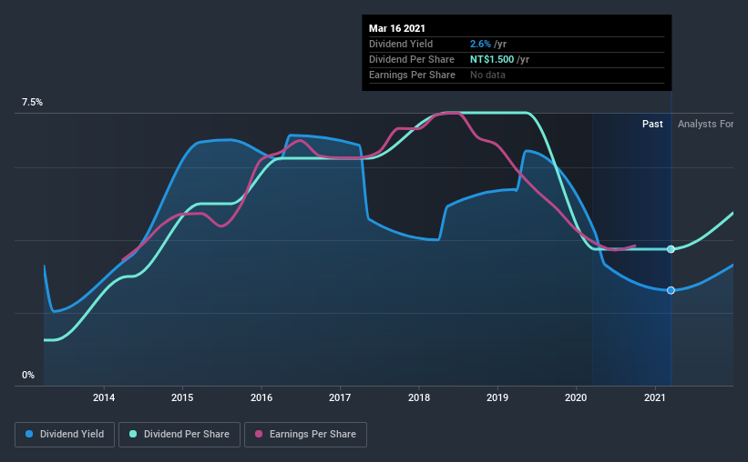Click the 7.5% y-axis label
Viewport: 748px width, 462px height.
coord(32,103)
